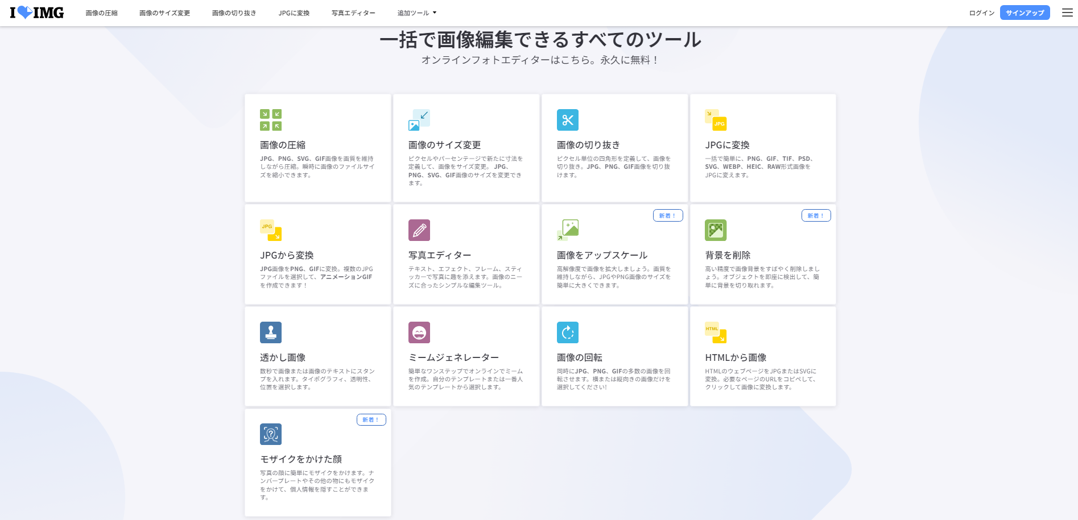Select the HTML to Image (HTMLから画像) icon
Viewport: 1078px width, 520px height.
(716, 332)
